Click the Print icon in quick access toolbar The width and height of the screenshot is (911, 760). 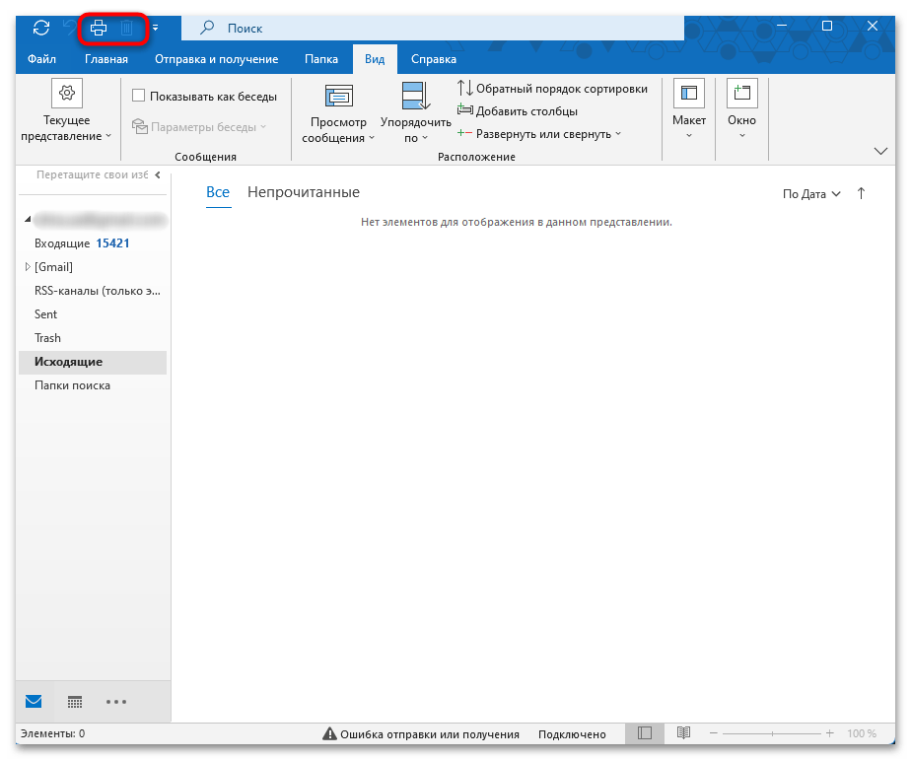(x=99, y=28)
